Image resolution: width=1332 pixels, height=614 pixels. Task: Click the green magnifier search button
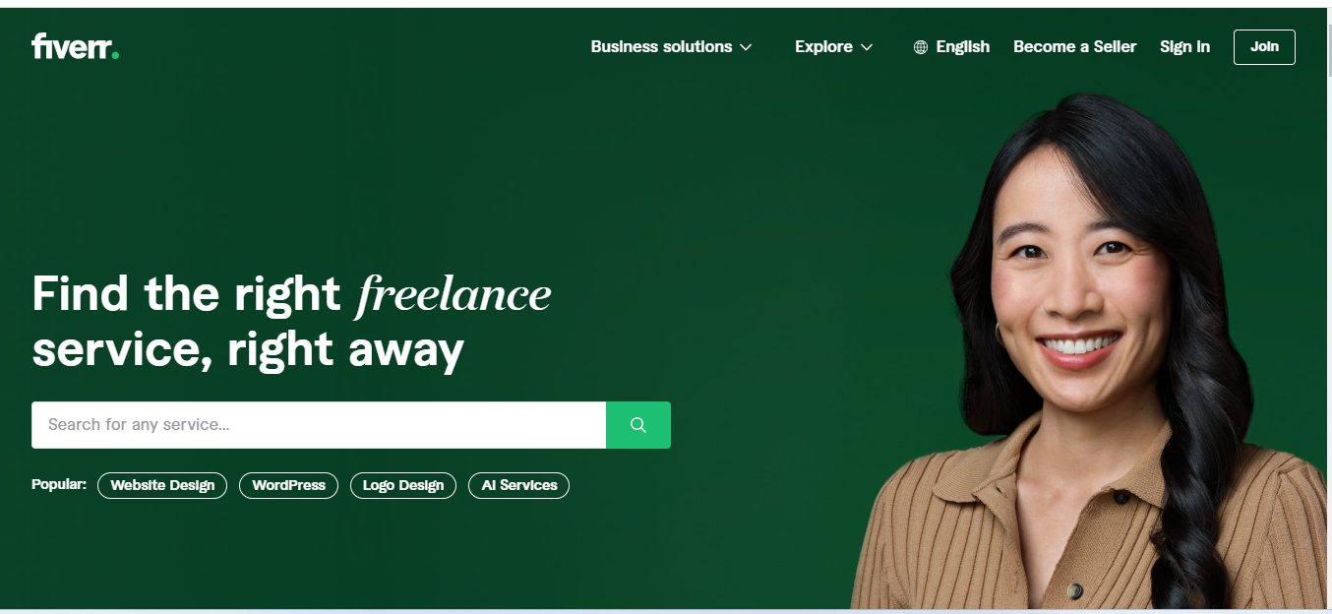[638, 425]
